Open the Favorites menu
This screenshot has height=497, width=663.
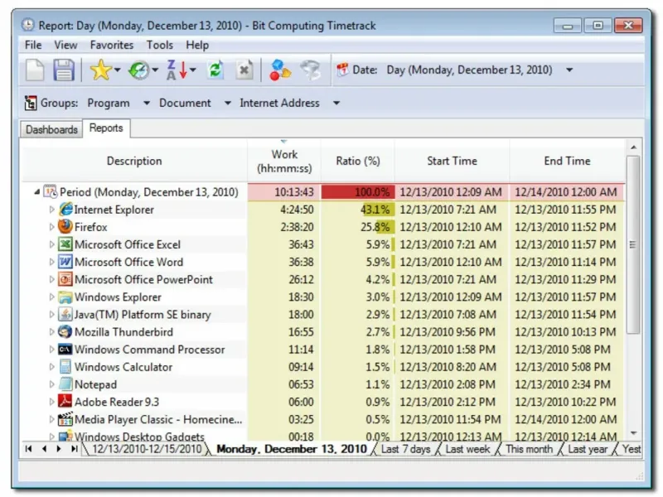[112, 46]
